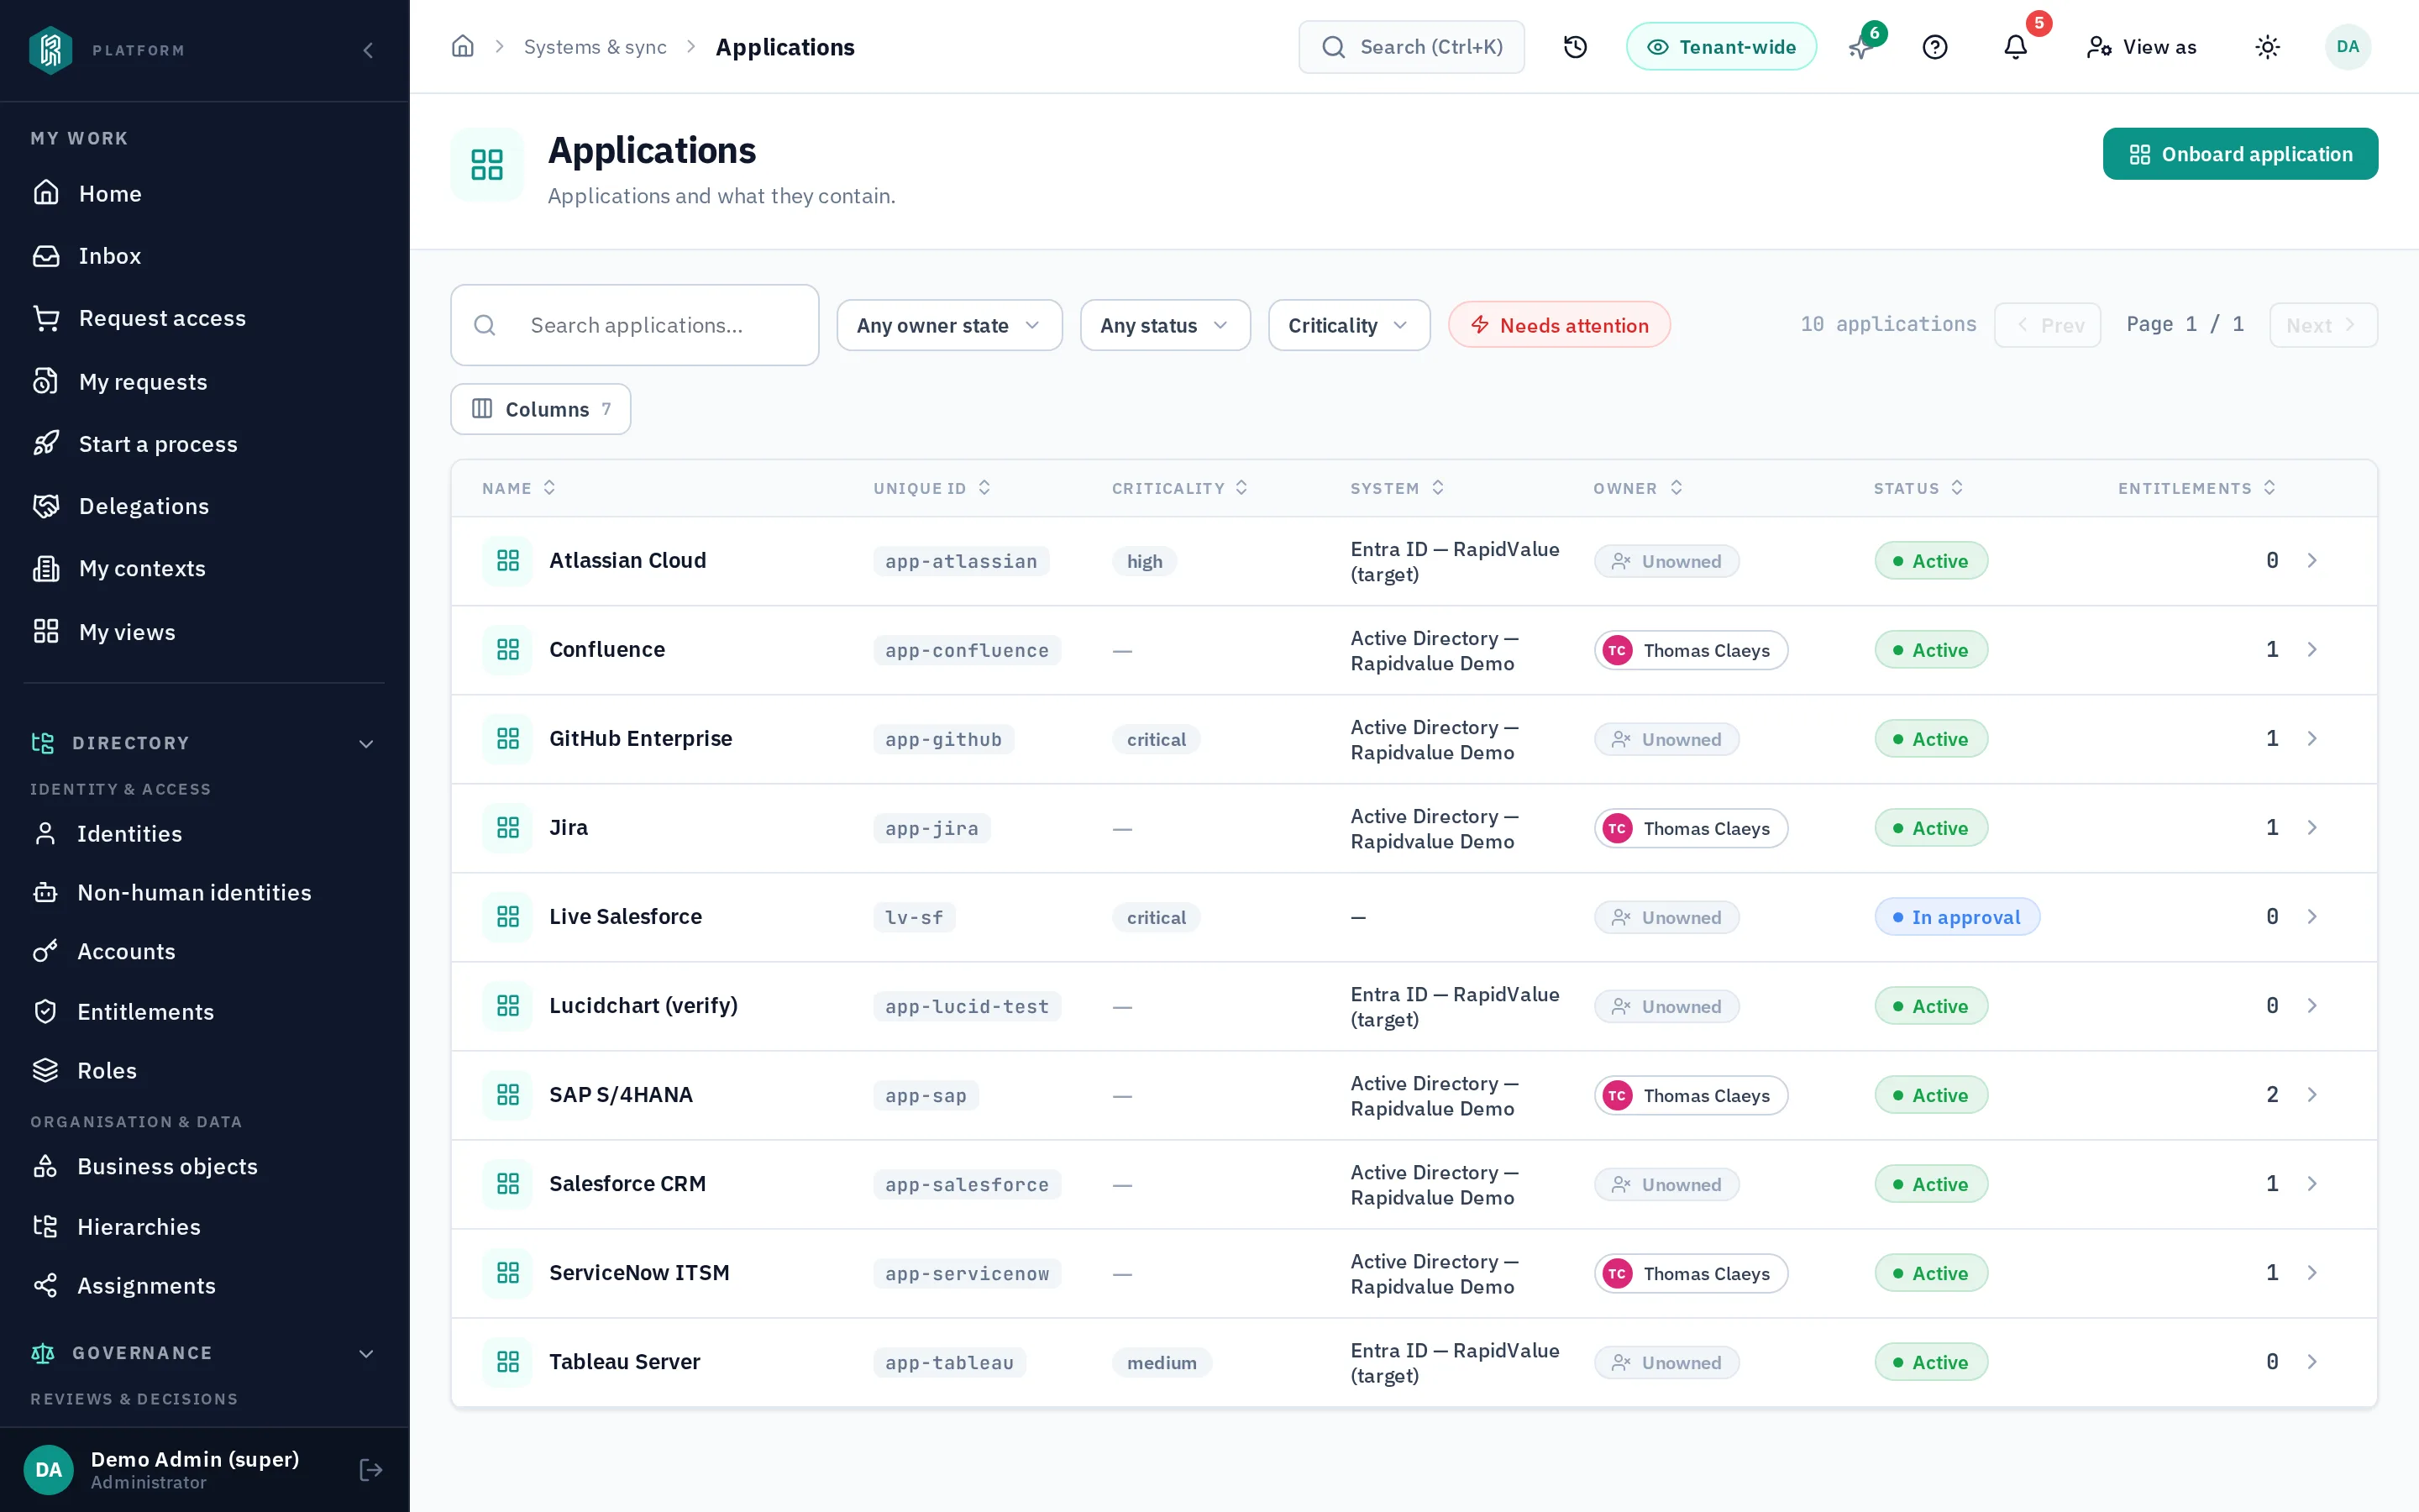Collapse the Governance section
This screenshot has width=2419, height=1512.
[366, 1353]
